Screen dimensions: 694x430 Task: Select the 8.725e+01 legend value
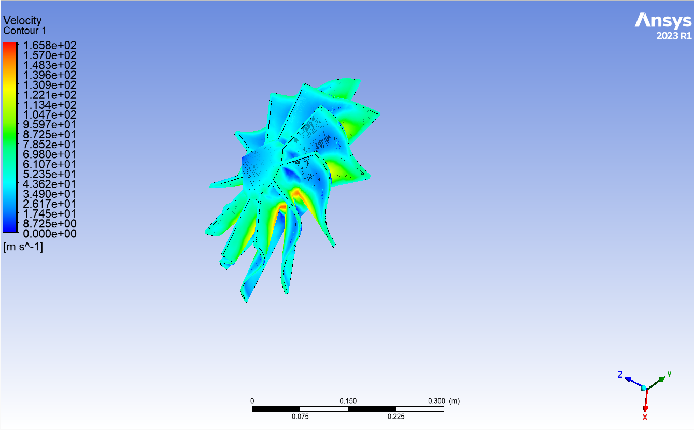click(49, 135)
